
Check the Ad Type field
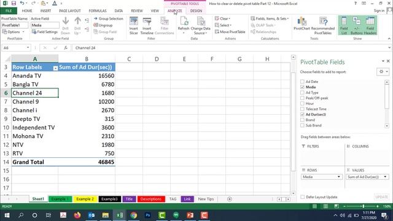tap(302, 93)
